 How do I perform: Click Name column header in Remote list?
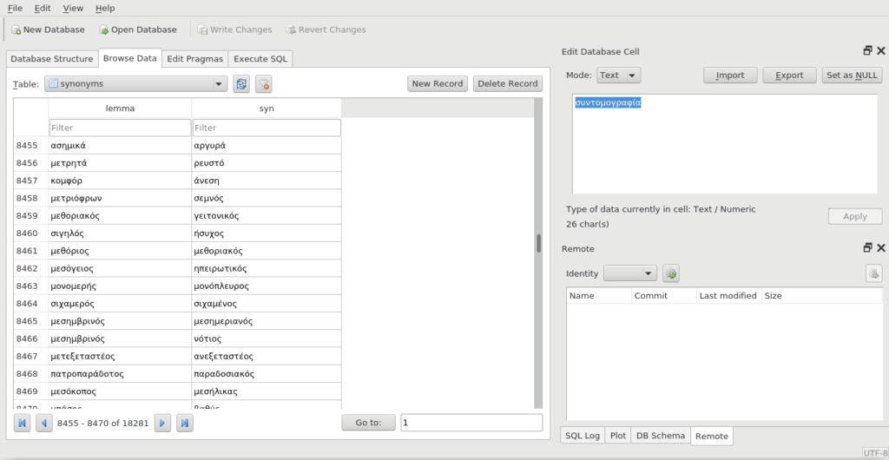click(x=599, y=296)
